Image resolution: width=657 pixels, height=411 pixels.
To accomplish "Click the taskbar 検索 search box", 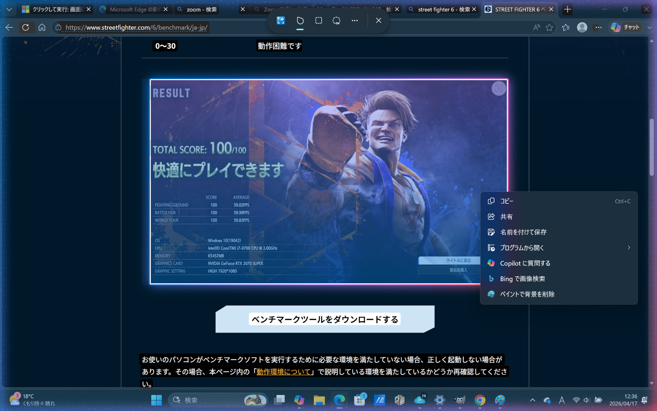I will 218,400.
